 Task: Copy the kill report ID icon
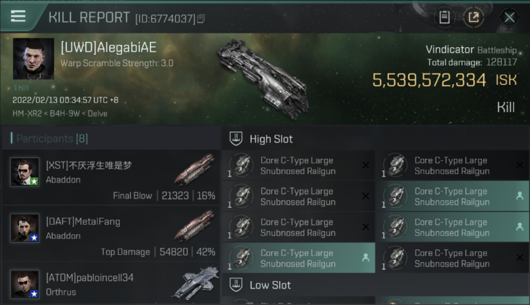(201, 19)
